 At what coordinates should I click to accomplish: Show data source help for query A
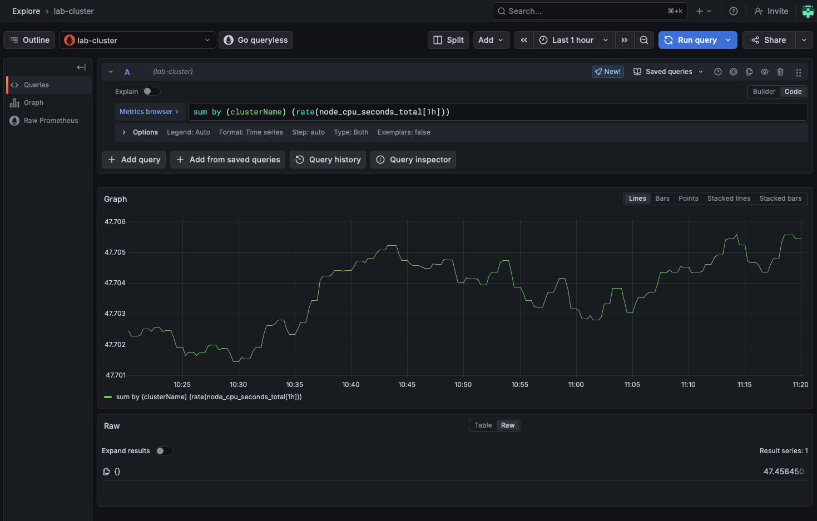click(718, 72)
